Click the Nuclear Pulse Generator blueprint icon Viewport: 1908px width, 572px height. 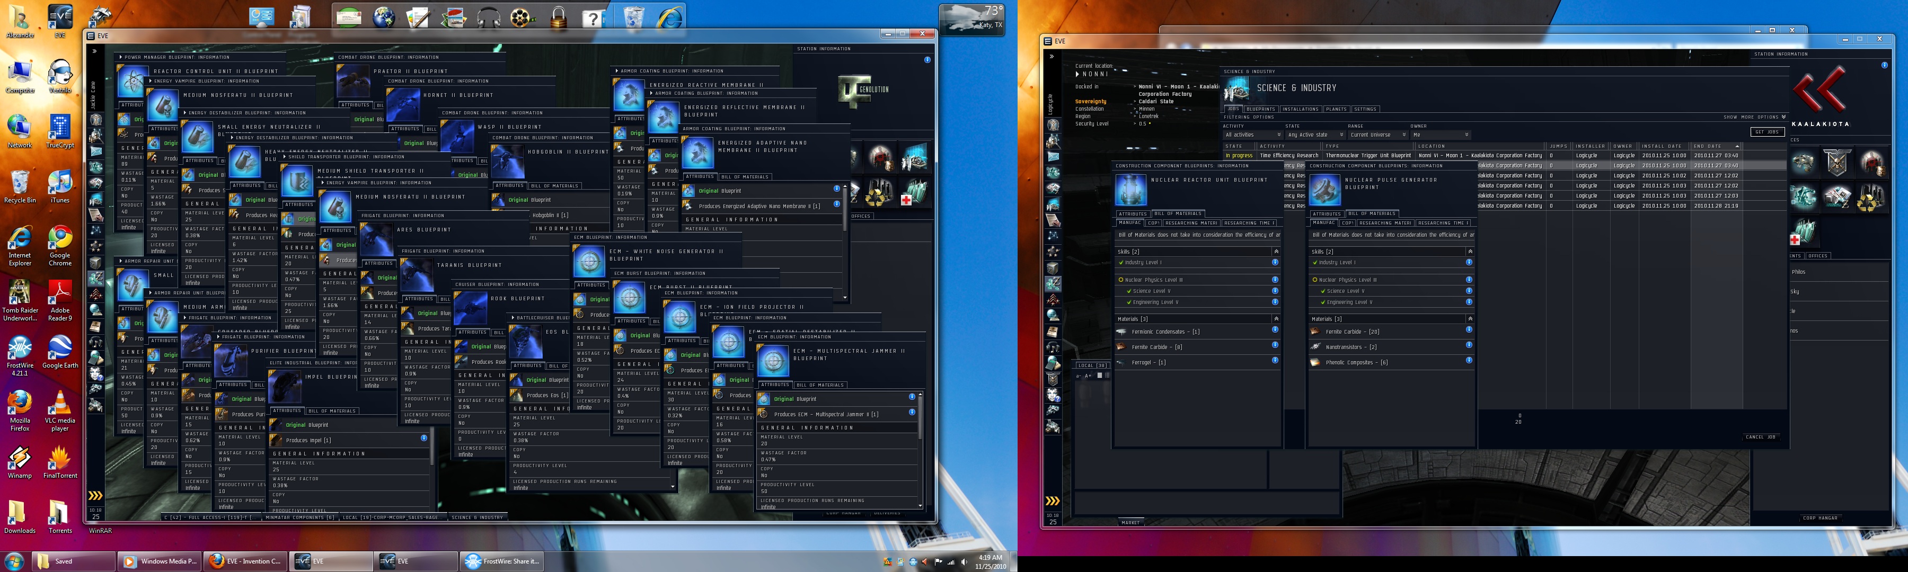pos(1324,190)
